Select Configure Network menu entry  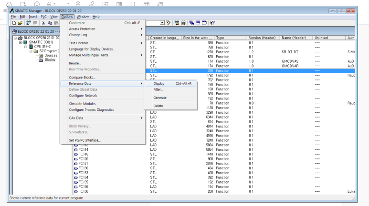(103, 96)
